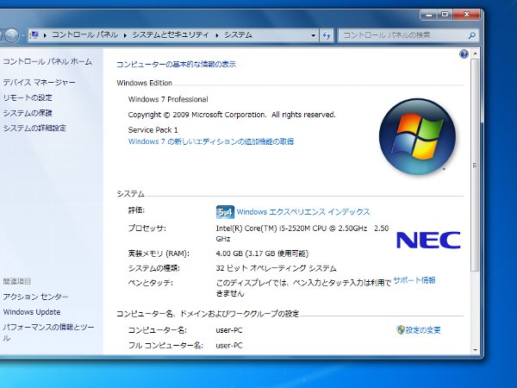
Task: Click the NEC manufacturer logo
Action: tap(428, 240)
